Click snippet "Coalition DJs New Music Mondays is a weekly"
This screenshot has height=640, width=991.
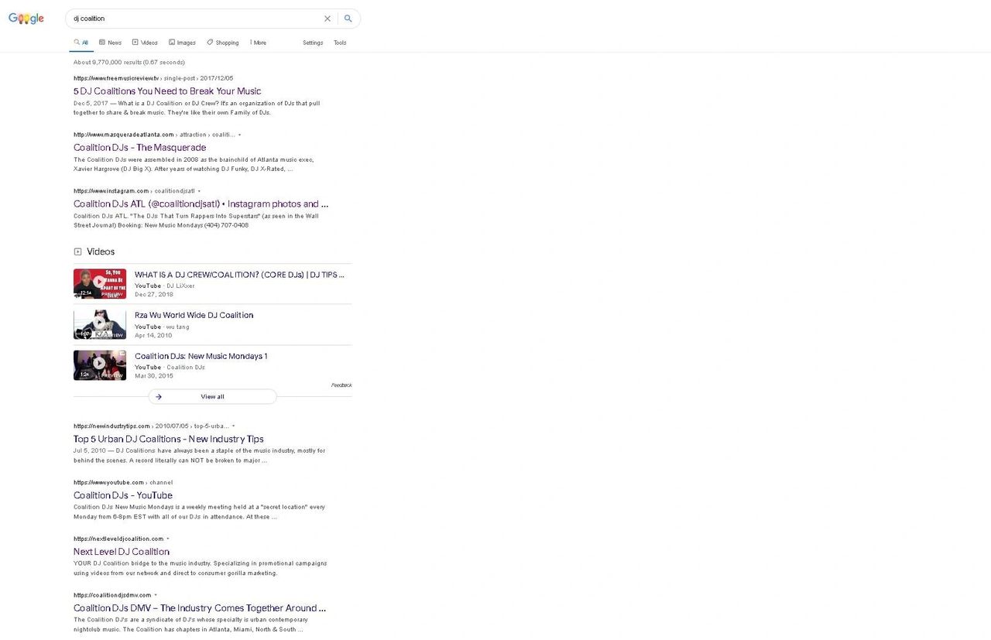coord(200,512)
